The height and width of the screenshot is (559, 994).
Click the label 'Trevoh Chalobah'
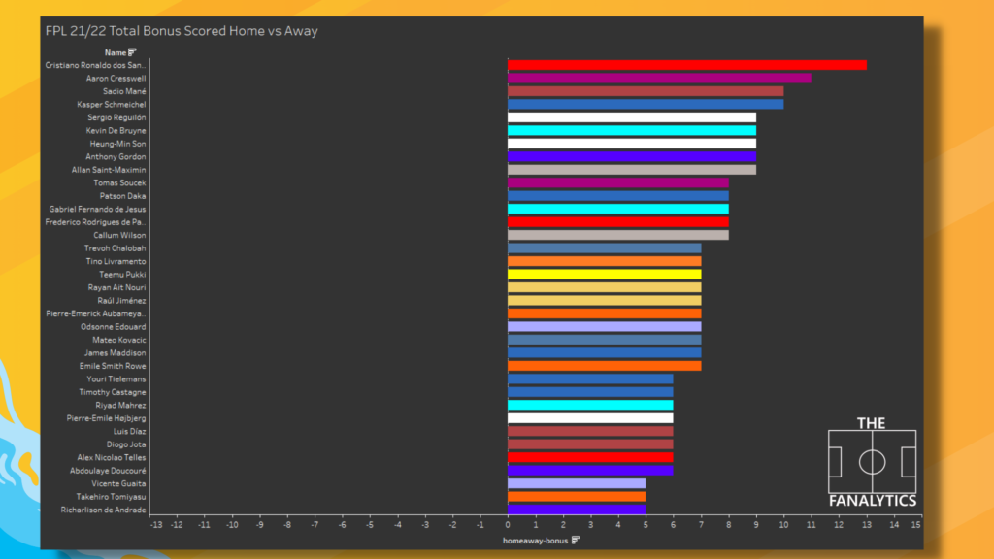coord(116,248)
